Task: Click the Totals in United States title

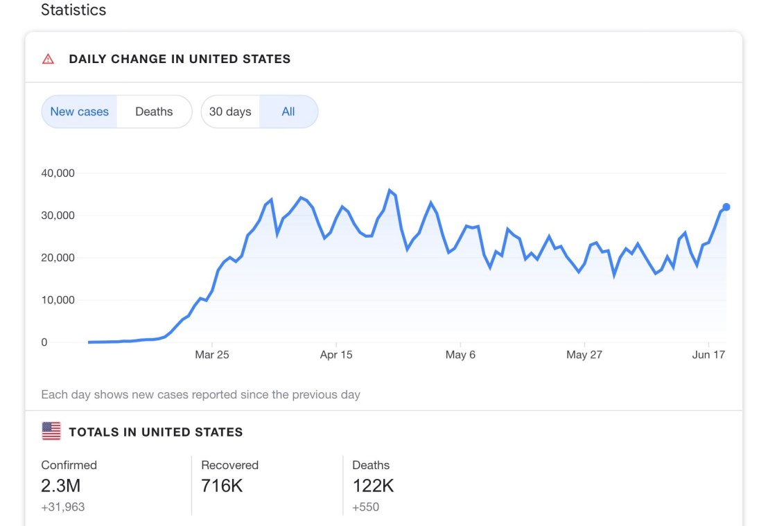Action: (156, 432)
